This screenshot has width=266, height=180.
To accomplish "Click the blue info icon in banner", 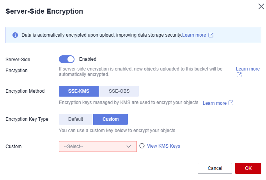I will tap(15, 35).
